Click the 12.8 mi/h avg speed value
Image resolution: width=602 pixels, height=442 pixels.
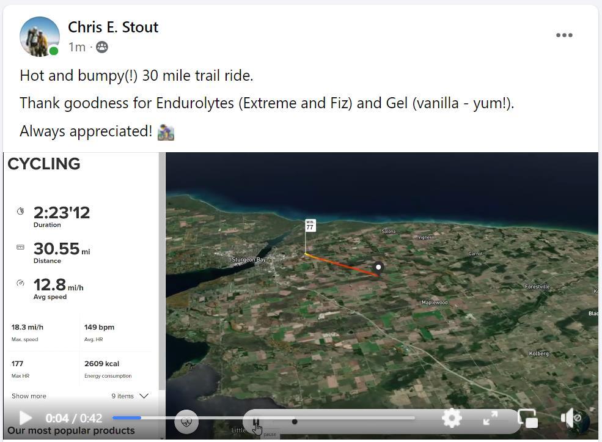(x=58, y=285)
